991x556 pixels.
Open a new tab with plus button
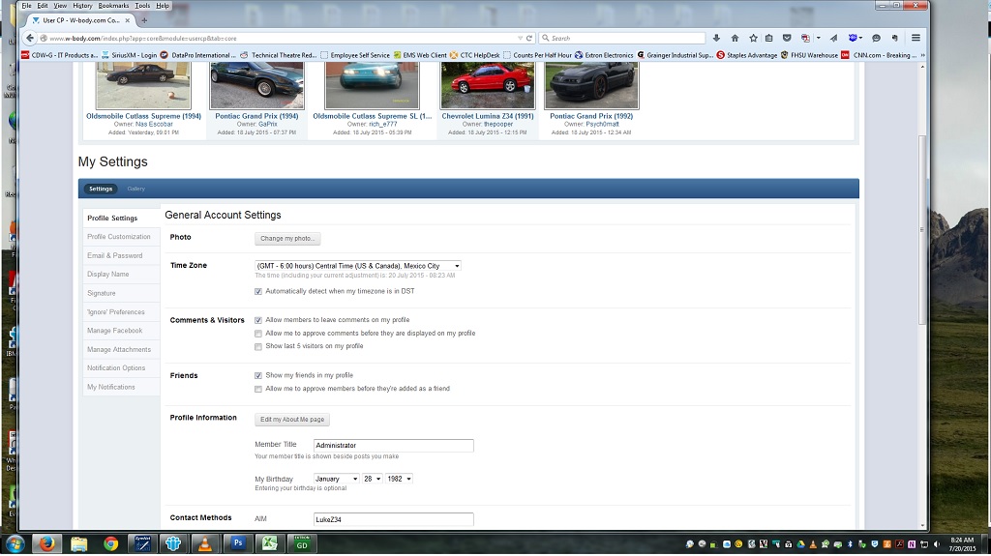pos(144,20)
